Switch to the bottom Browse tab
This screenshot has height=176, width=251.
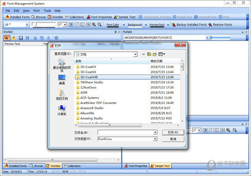pos(37,166)
